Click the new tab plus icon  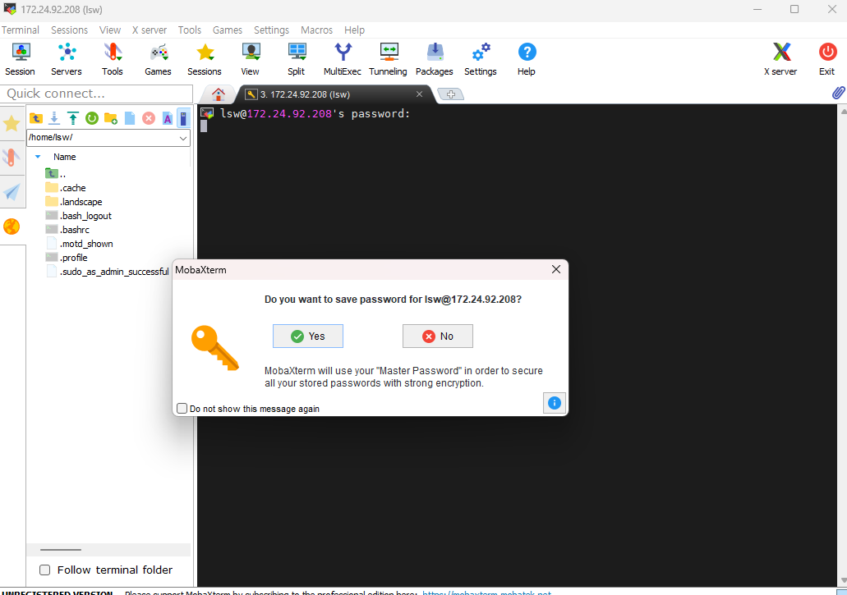(x=450, y=94)
